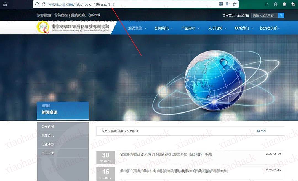Expand the 产品展示 navigation menu
Viewport: 298px width, 181px height.
coord(190,28)
